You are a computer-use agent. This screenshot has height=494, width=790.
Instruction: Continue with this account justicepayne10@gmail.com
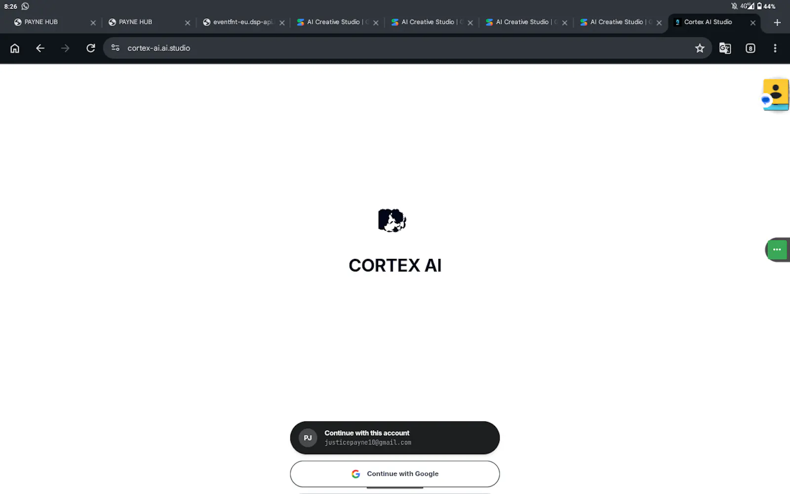click(x=395, y=438)
